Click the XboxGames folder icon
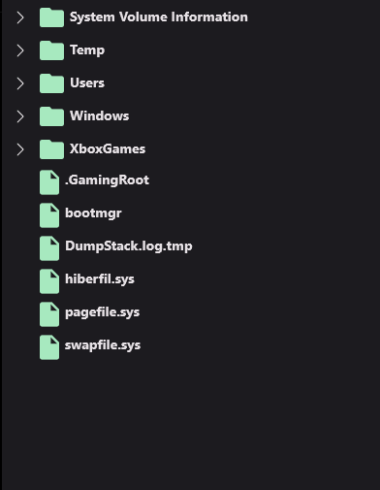Image resolution: width=380 pixels, height=490 pixels. point(51,149)
